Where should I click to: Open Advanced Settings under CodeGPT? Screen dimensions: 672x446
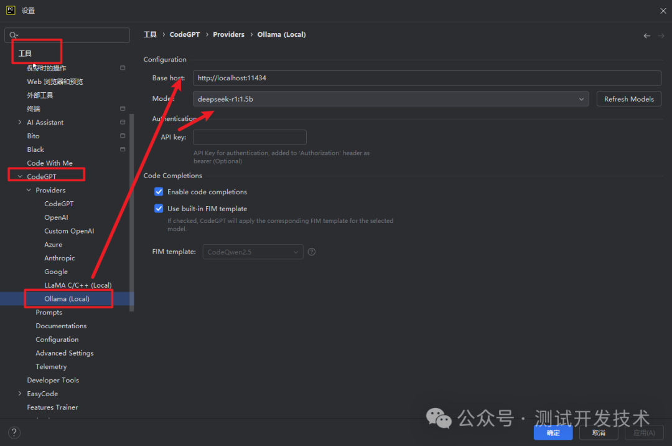[x=65, y=353]
